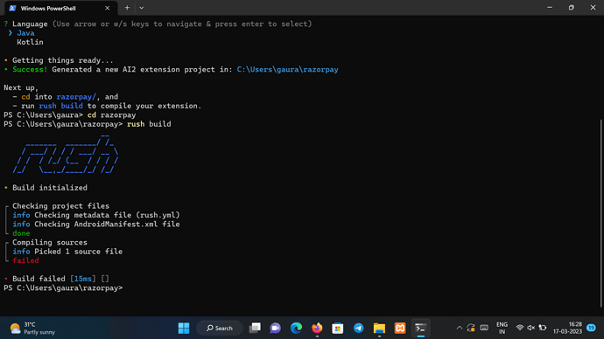
Task: Open File Explorer from the taskbar
Action: pyautogui.click(x=379, y=329)
